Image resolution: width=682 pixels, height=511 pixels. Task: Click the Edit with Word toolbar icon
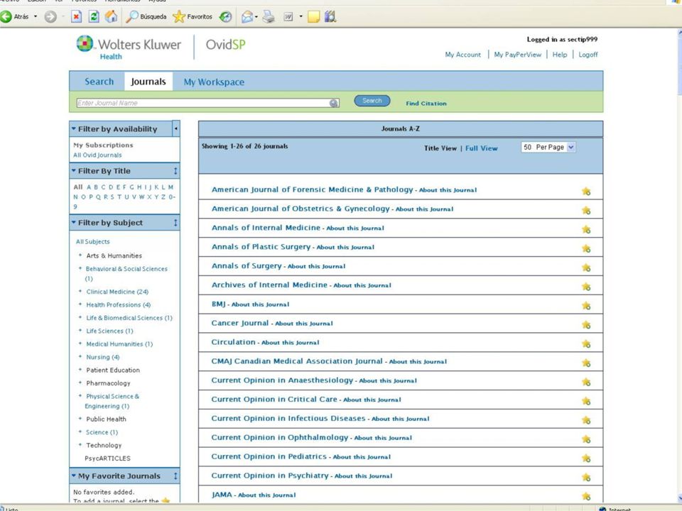click(x=288, y=16)
